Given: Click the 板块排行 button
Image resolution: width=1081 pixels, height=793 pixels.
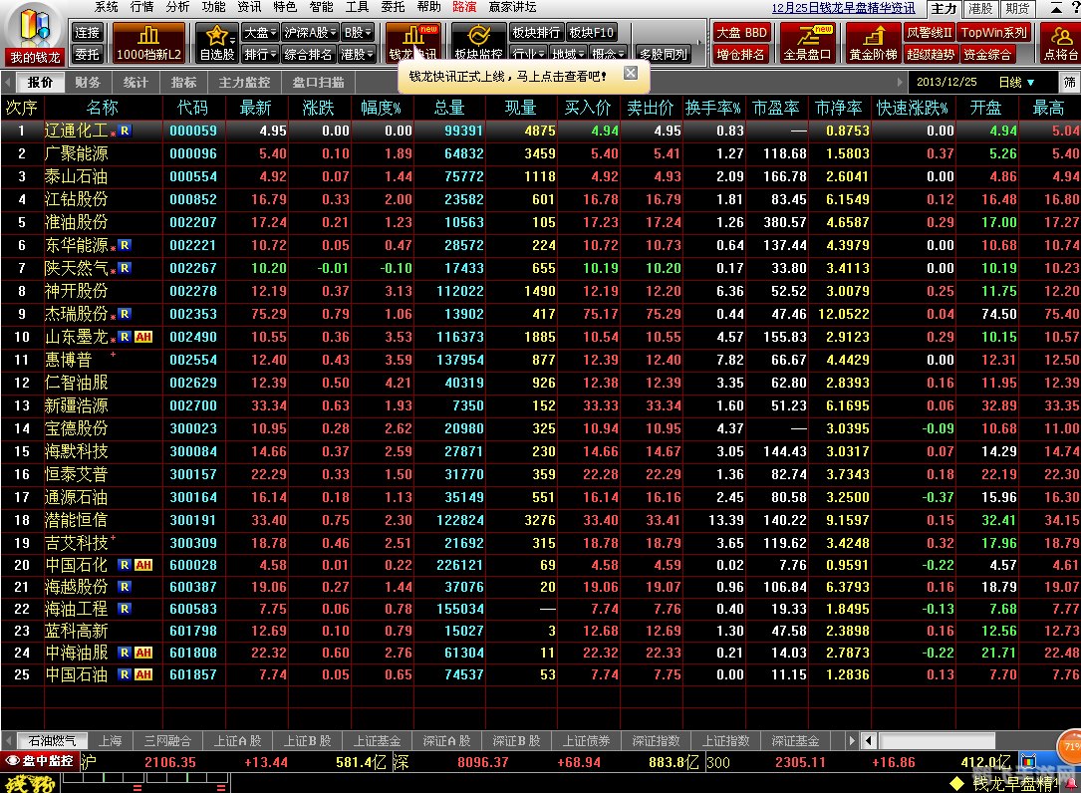Looking at the screenshot, I should click(537, 32).
